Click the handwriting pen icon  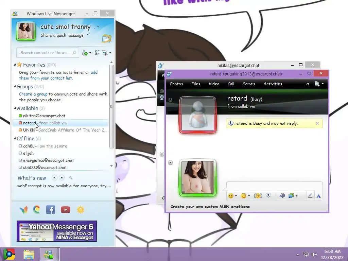310,196
